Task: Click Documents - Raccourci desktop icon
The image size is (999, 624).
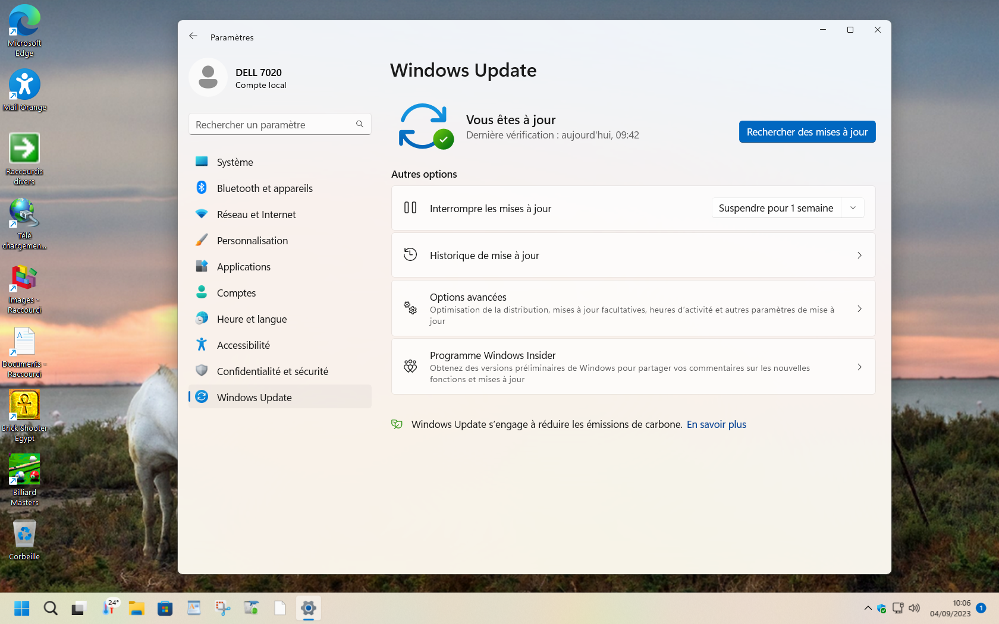Action: tap(24, 352)
